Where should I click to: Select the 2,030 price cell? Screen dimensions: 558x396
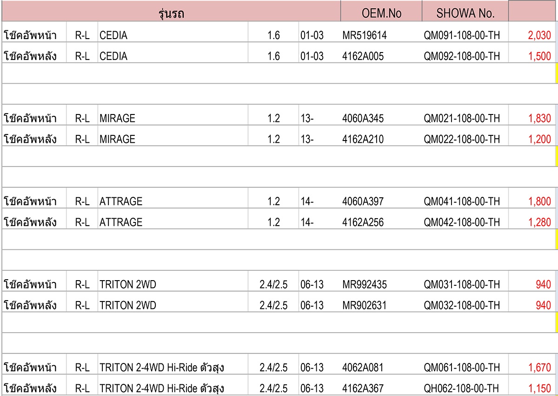(x=532, y=35)
